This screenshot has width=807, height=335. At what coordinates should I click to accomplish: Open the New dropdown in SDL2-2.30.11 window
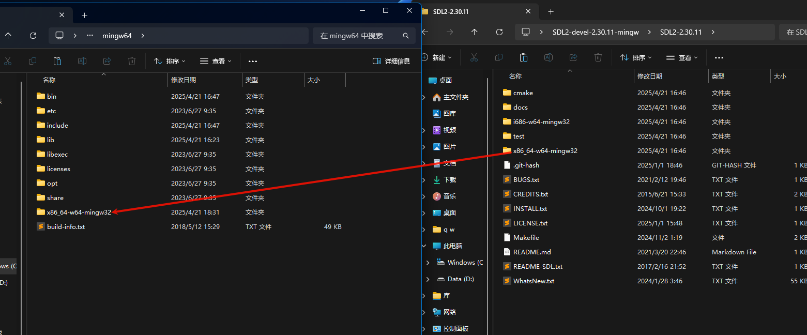point(437,57)
